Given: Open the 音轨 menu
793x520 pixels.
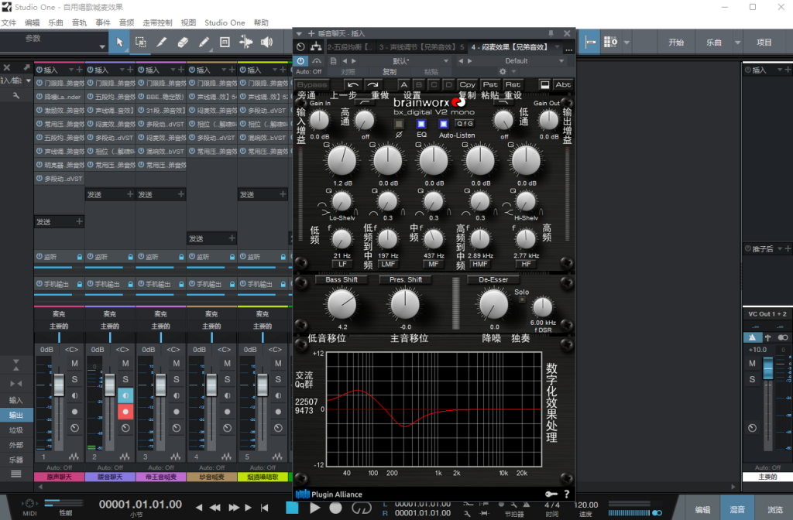Looking at the screenshot, I should coord(79,22).
